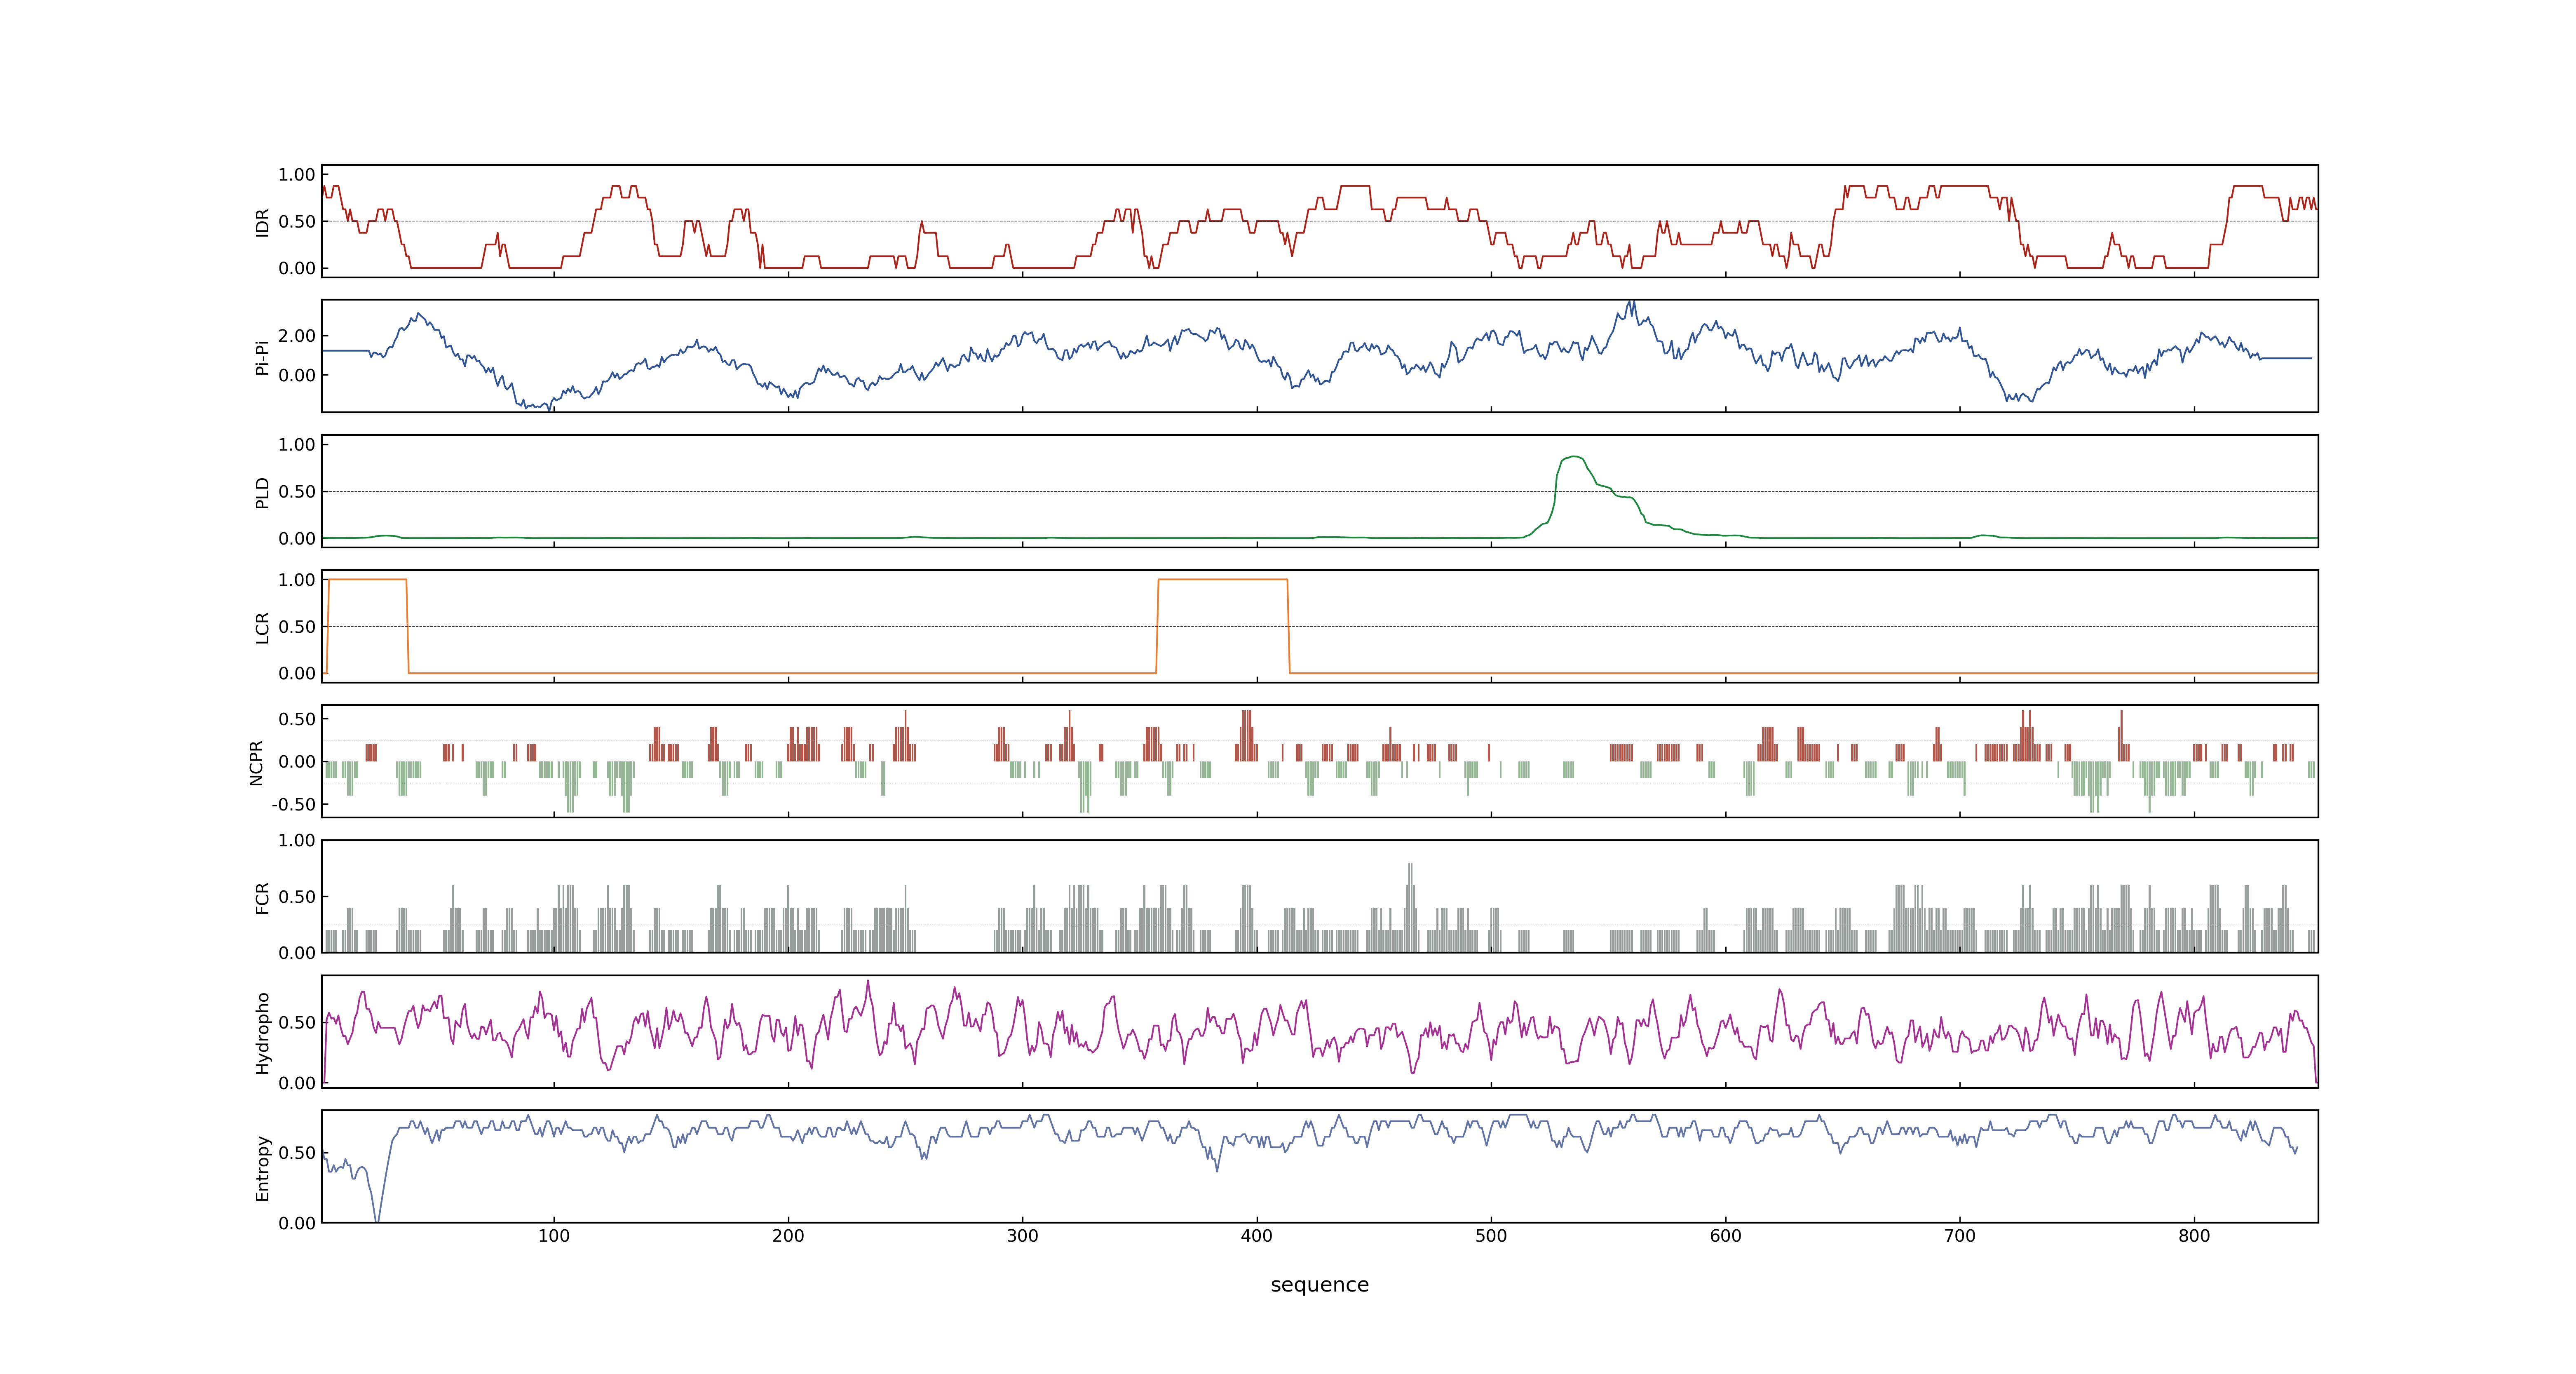Click the "1.00" tick in LCR panel
Image resolution: width=2576 pixels, height=1374 pixels.
(x=297, y=580)
